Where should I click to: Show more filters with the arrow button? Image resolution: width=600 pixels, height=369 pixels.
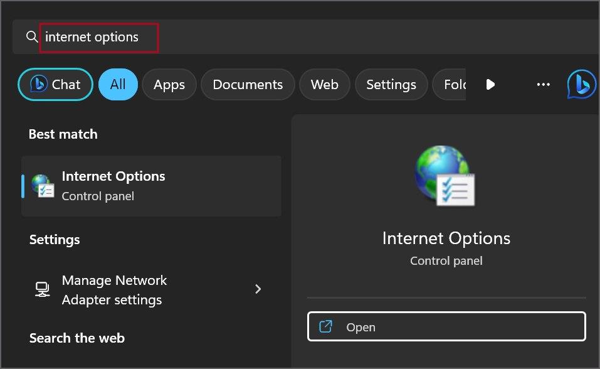coord(490,84)
